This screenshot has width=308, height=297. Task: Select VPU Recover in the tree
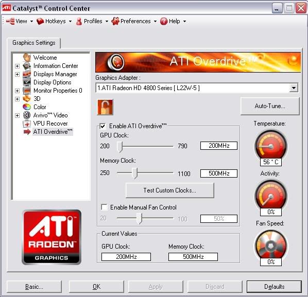[x=50, y=124]
